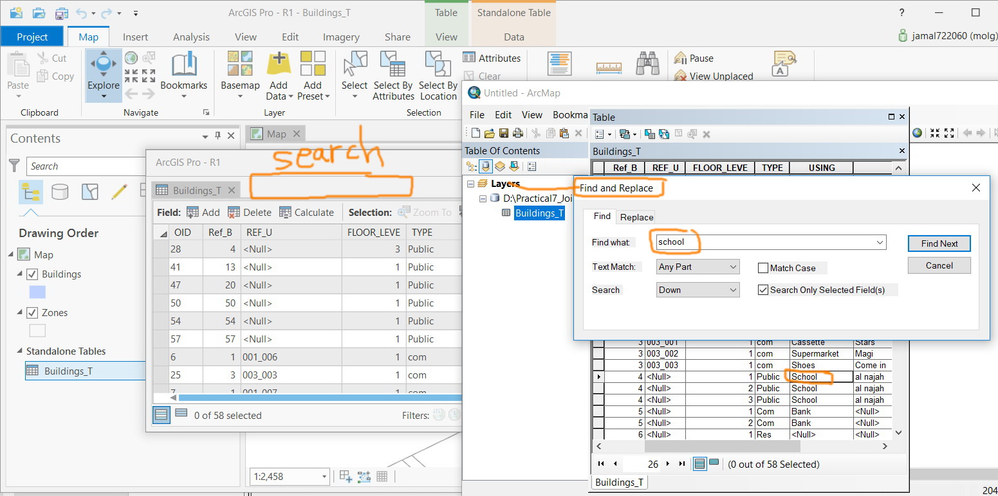Click the Find Next button

click(939, 244)
